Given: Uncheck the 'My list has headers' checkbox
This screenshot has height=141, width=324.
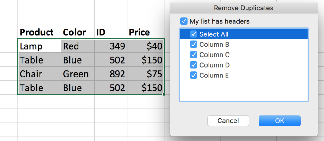Looking at the screenshot, I should 184,21.
